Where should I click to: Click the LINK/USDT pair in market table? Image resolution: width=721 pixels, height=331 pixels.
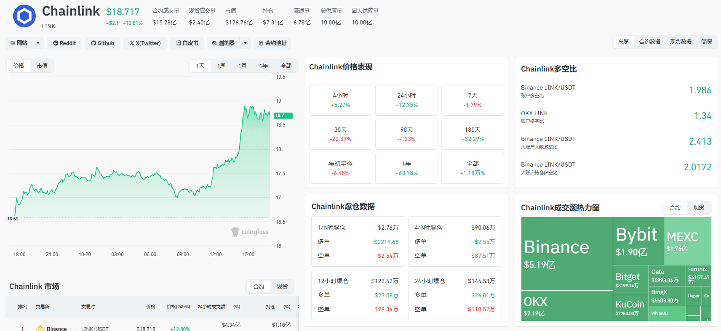(x=95, y=329)
